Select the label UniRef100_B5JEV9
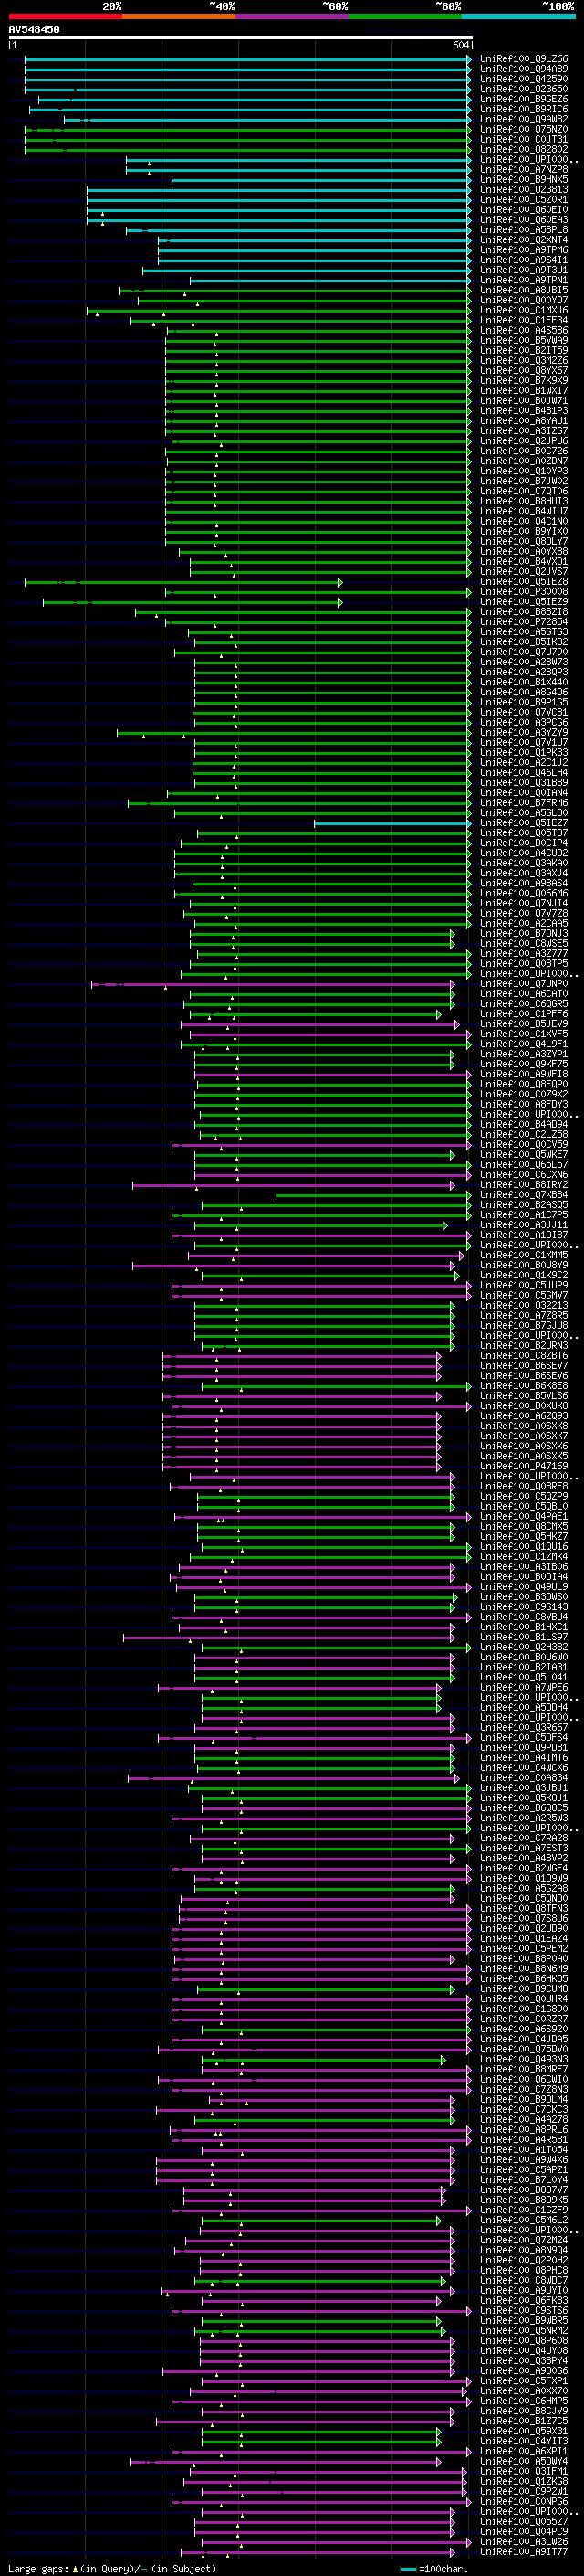The height and width of the screenshot is (2576, 584). point(523,1025)
